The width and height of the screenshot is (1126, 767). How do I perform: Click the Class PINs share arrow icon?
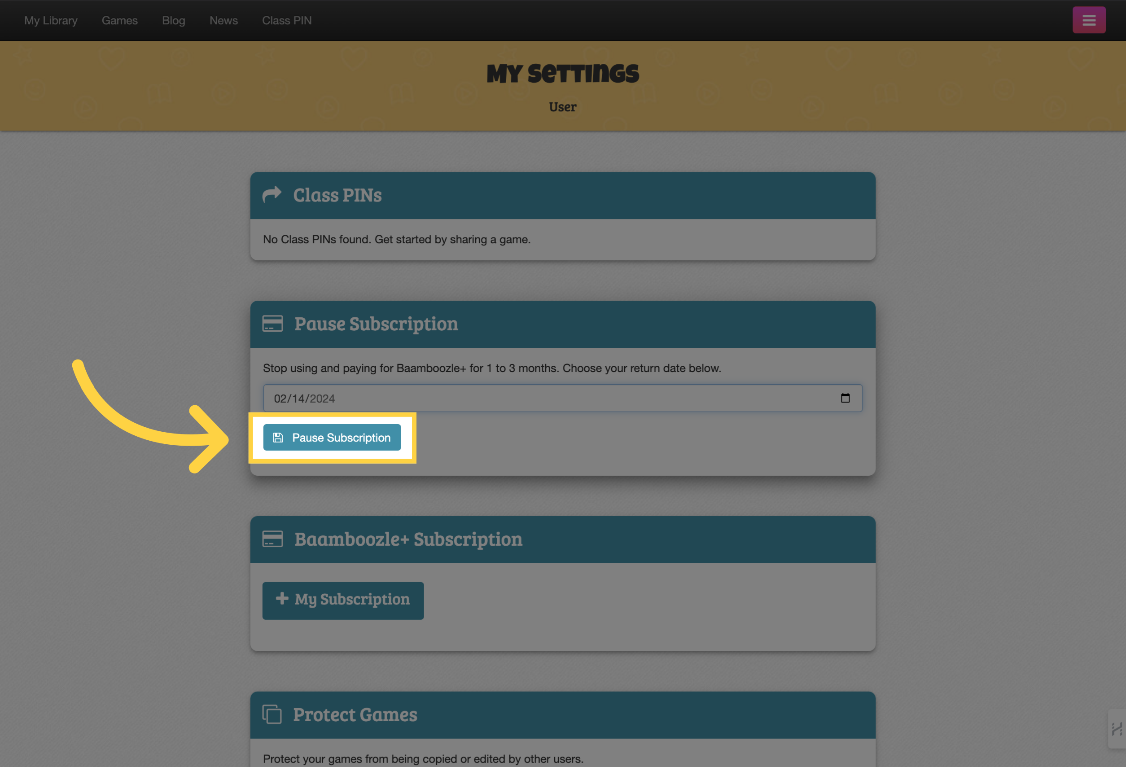pos(272,194)
